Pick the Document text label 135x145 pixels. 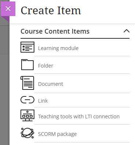[50, 84]
